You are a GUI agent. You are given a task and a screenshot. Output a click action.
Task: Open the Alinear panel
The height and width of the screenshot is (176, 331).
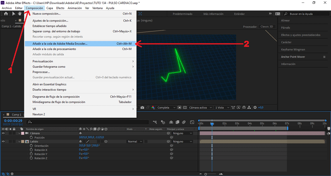coord(285,20)
